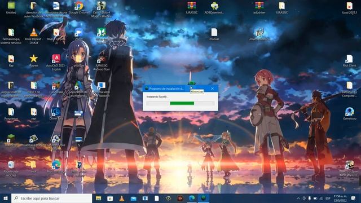Open the notification center icon
This screenshot has height=203, width=361.
tap(353, 198)
